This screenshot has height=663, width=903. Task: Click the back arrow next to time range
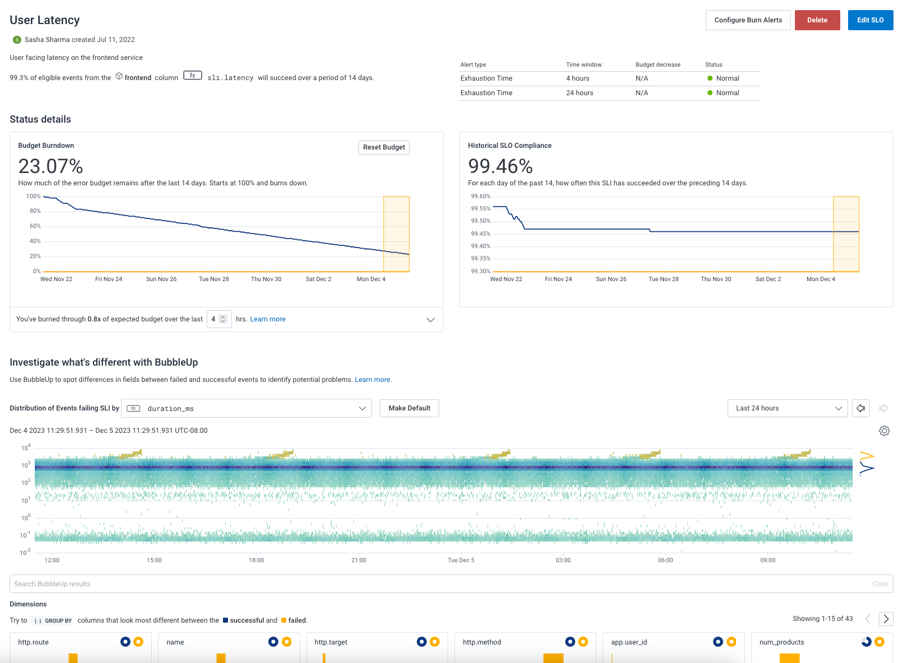[861, 408]
